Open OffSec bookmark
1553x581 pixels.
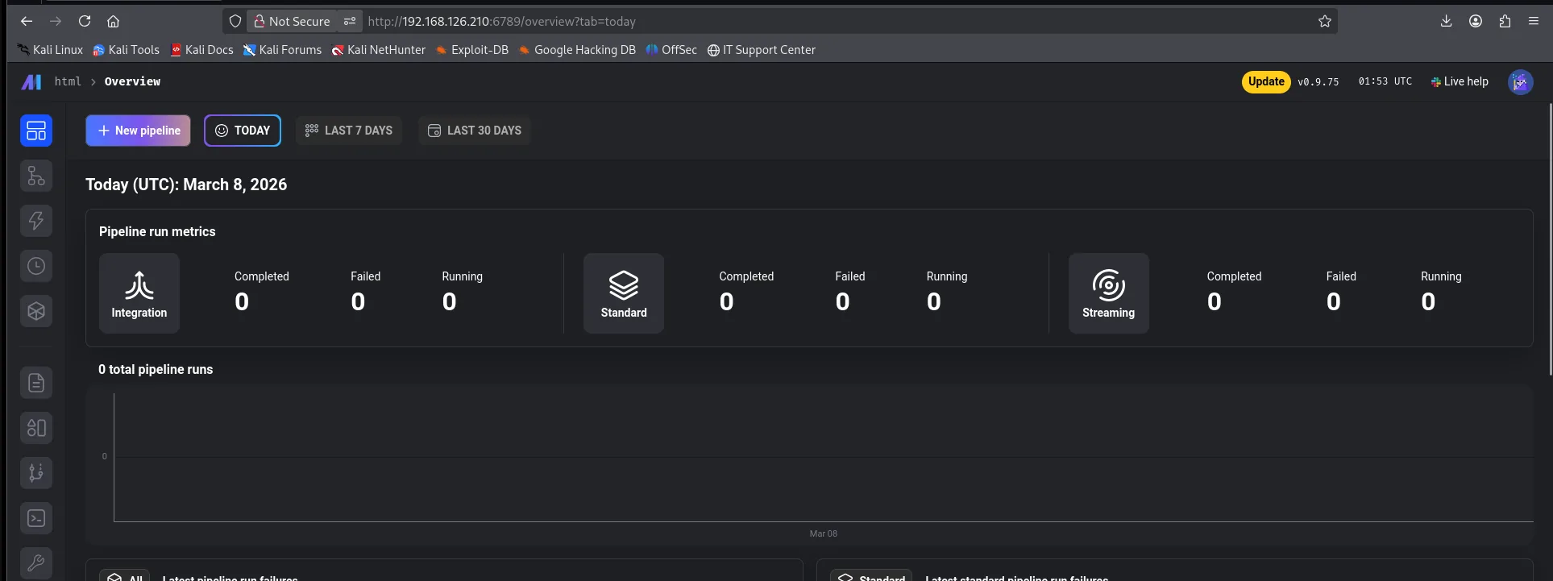[671, 50]
